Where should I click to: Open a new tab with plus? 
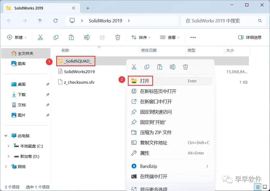(x=88, y=8)
